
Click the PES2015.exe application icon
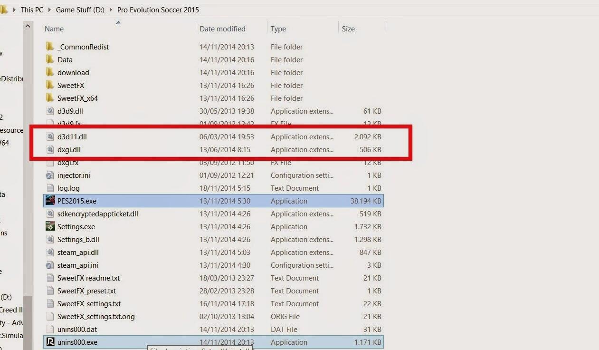[x=50, y=201]
